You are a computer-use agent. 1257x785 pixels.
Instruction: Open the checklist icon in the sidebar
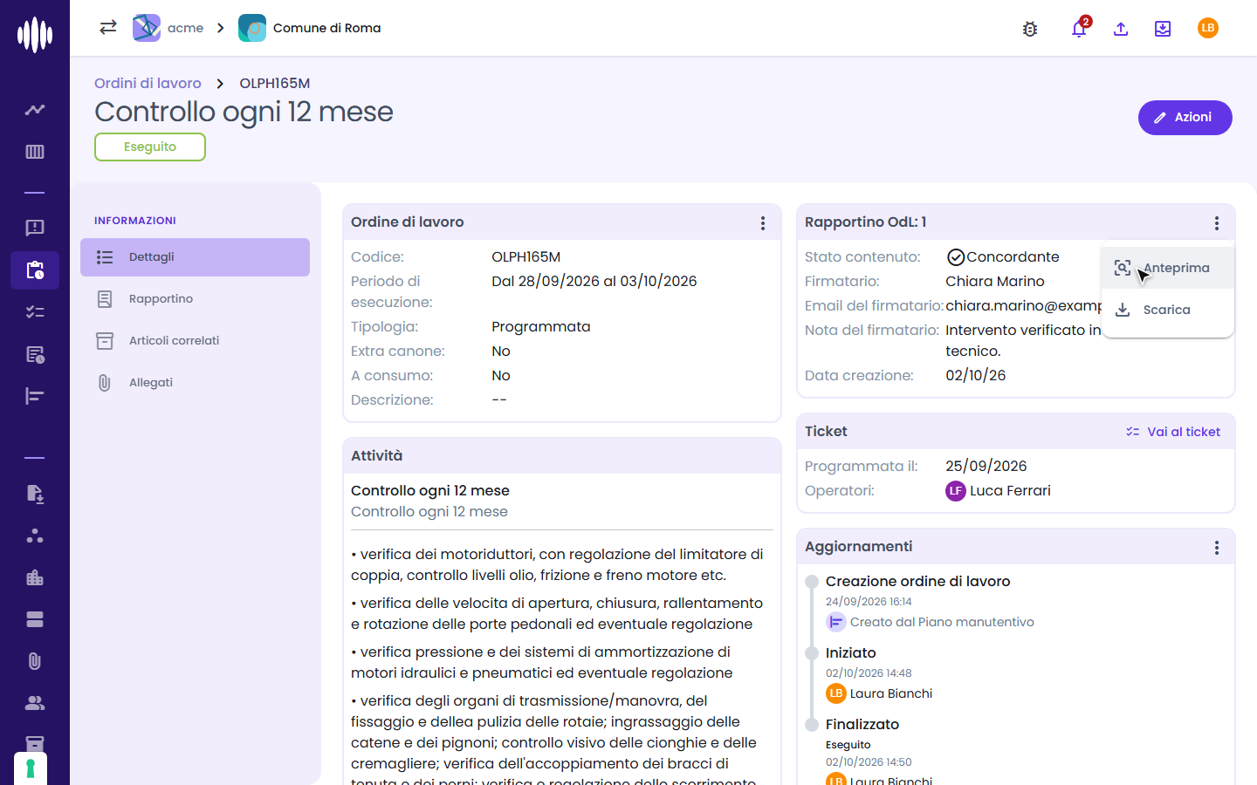(x=35, y=312)
